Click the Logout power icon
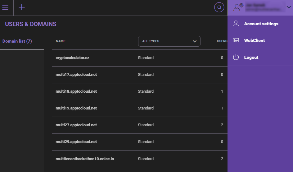This screenshot has height=172, width=293. pyautogui.click(x=236, y=57)
